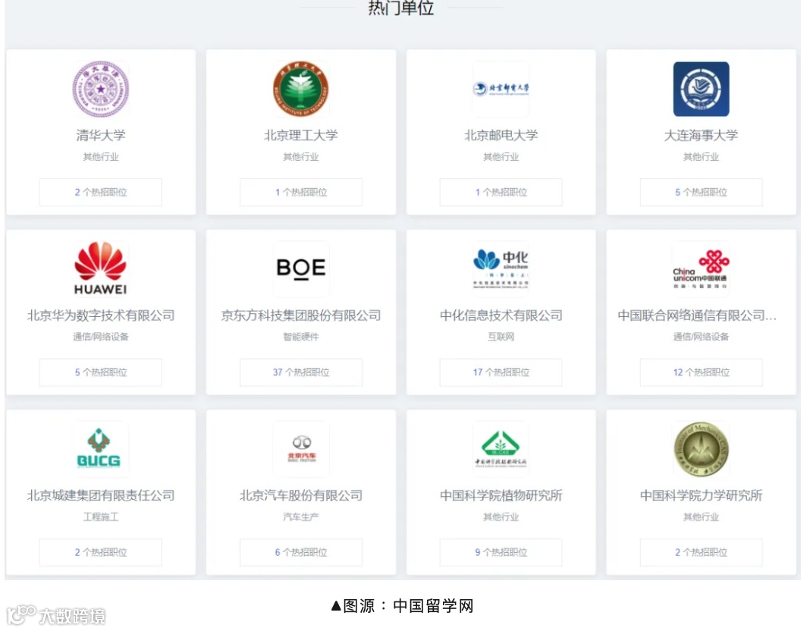Click the Tsinghua University purple seal logo
Screen dimensions: 810x631
click(100, 89)
